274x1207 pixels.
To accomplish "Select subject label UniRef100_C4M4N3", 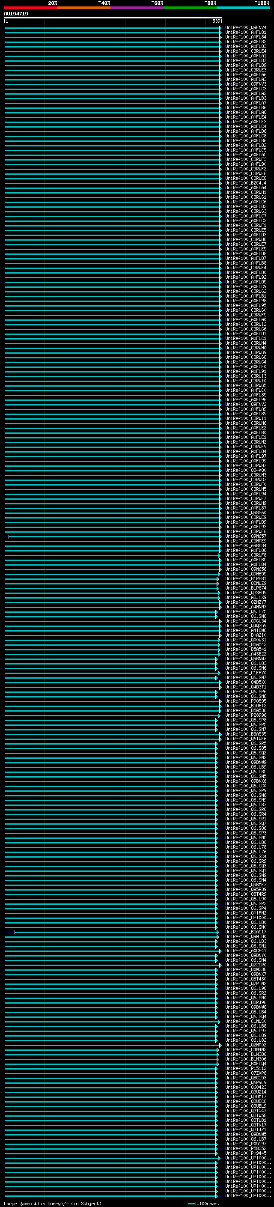I will tap(246, 1049).
